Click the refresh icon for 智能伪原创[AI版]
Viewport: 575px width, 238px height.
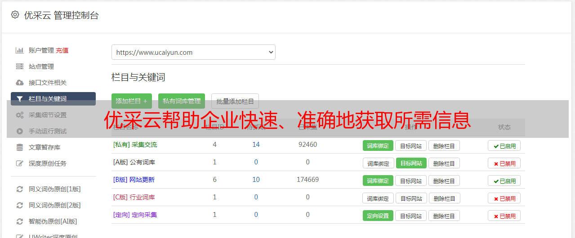coord(19,221)
